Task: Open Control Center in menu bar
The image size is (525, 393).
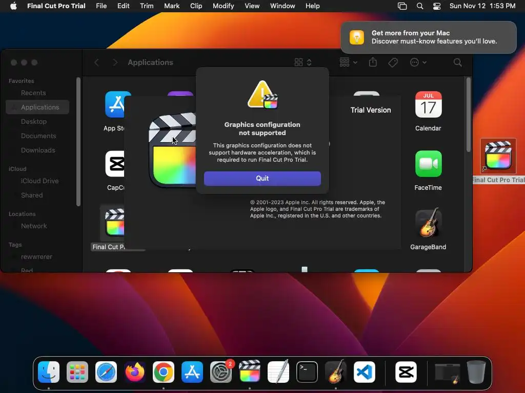Action: 437,6
